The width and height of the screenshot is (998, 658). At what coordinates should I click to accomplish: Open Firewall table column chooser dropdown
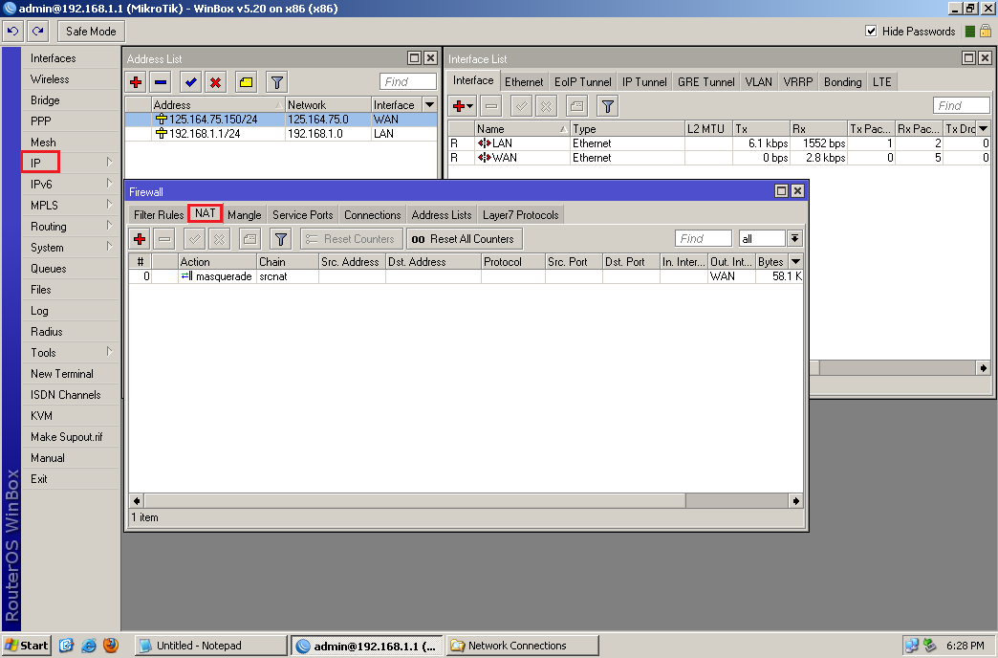click(795, 262)
